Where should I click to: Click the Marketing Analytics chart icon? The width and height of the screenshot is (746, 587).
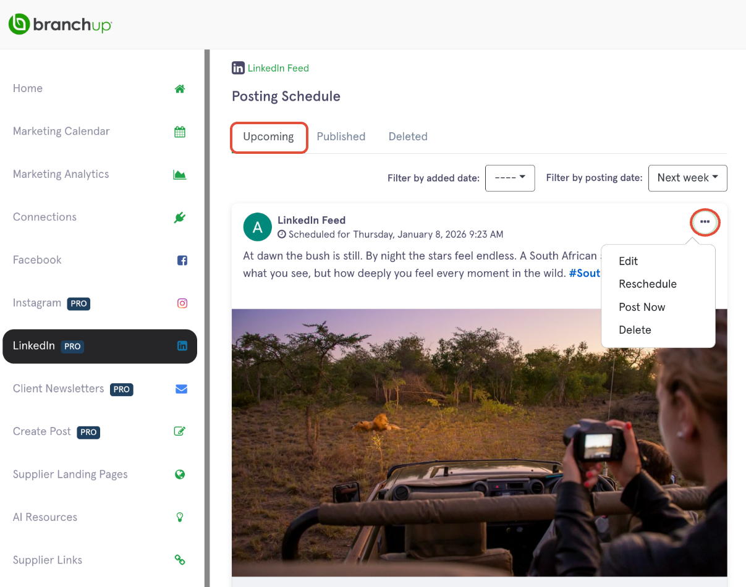tap(180, 174)
